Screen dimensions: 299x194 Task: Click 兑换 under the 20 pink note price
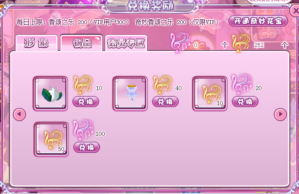245,102
